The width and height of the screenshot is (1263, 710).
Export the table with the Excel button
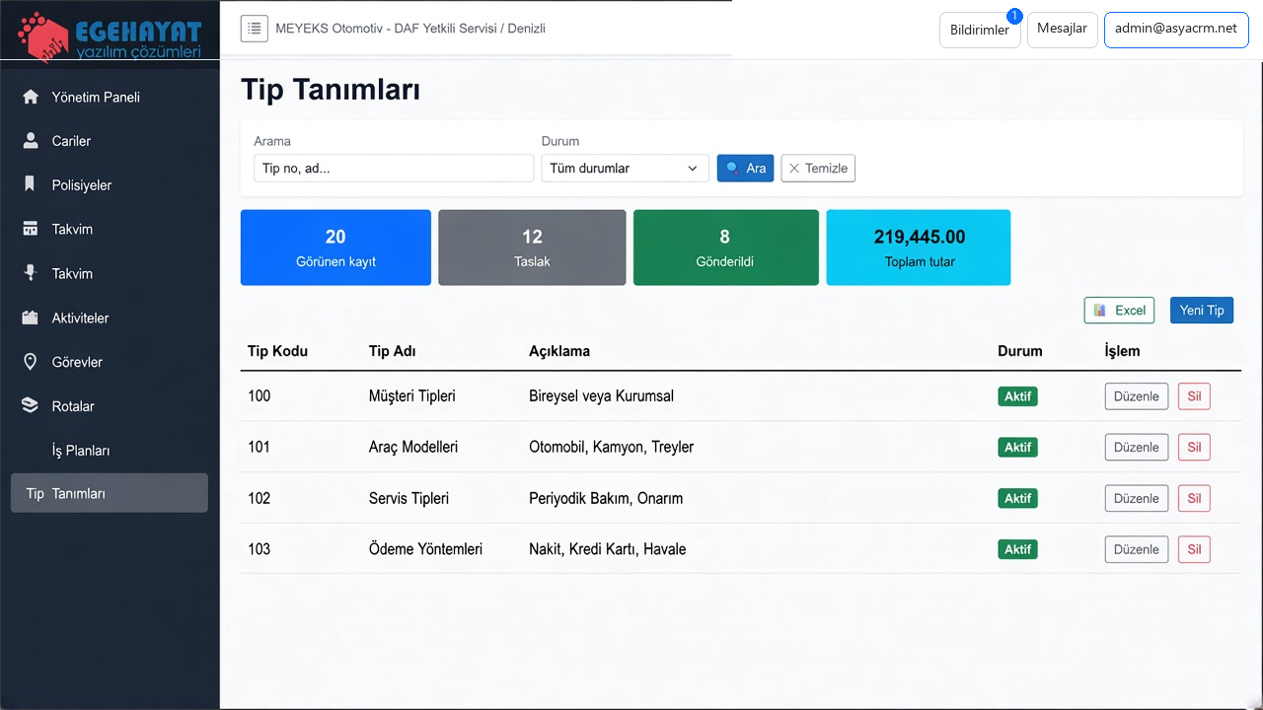coord(1119,310)
